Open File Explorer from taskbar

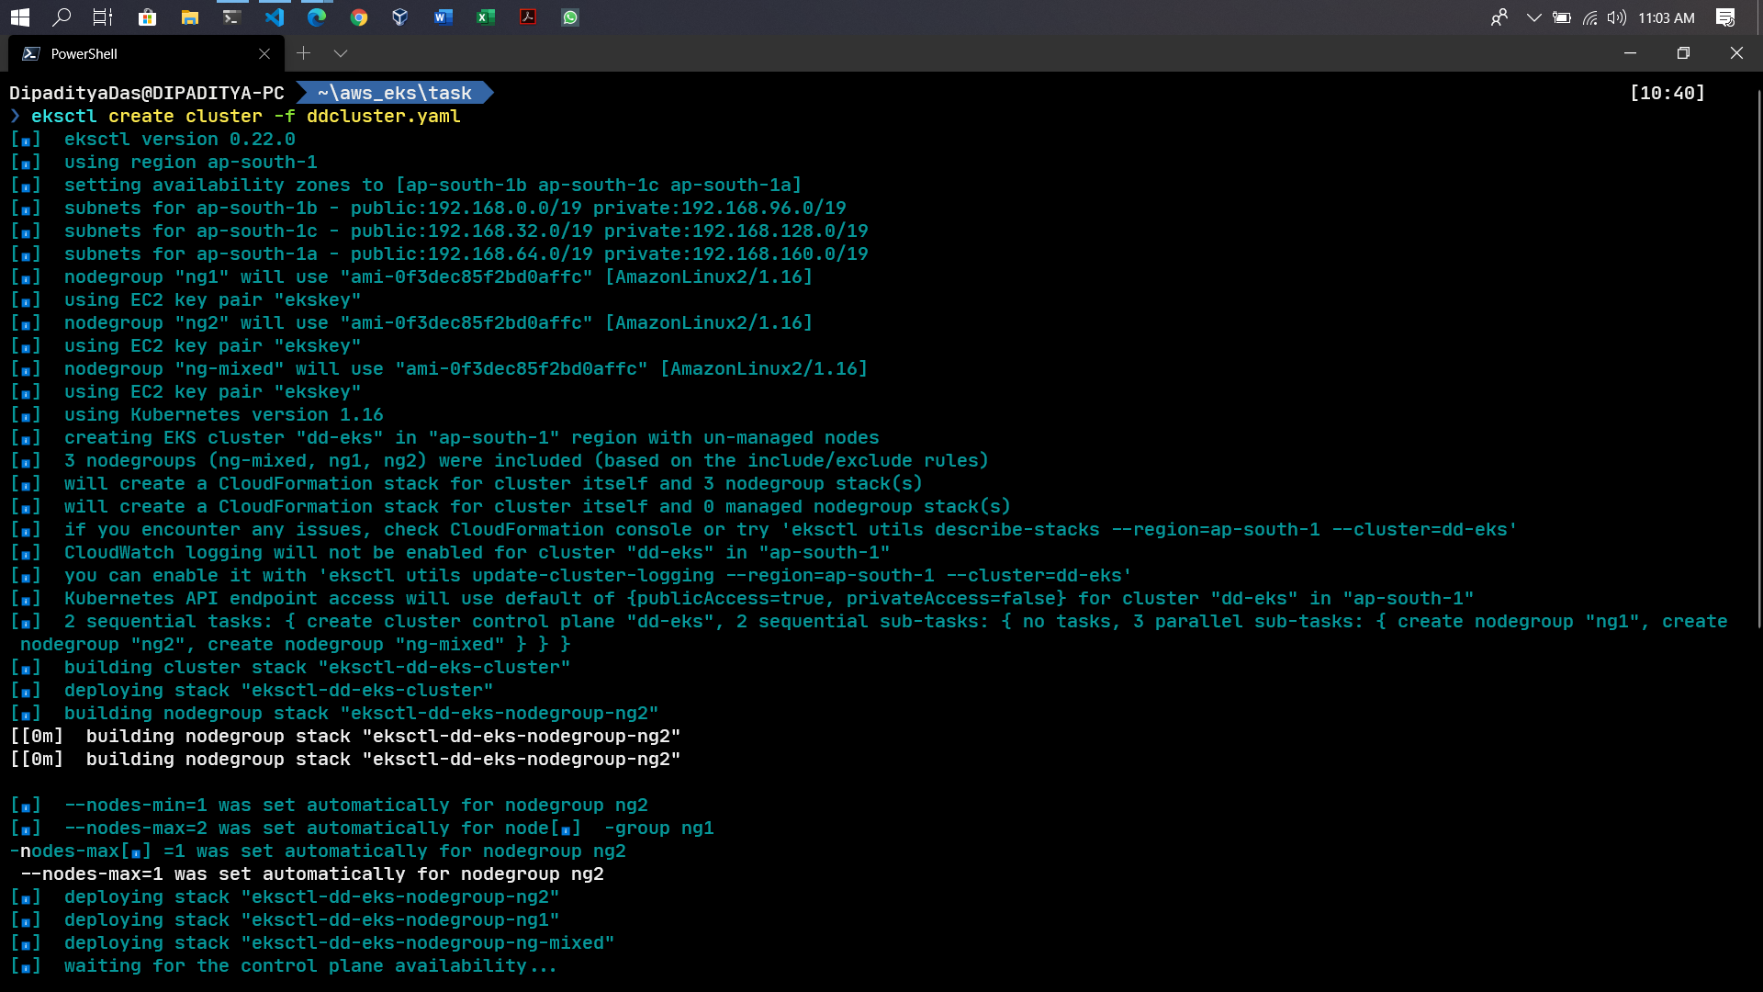(190, 17)
